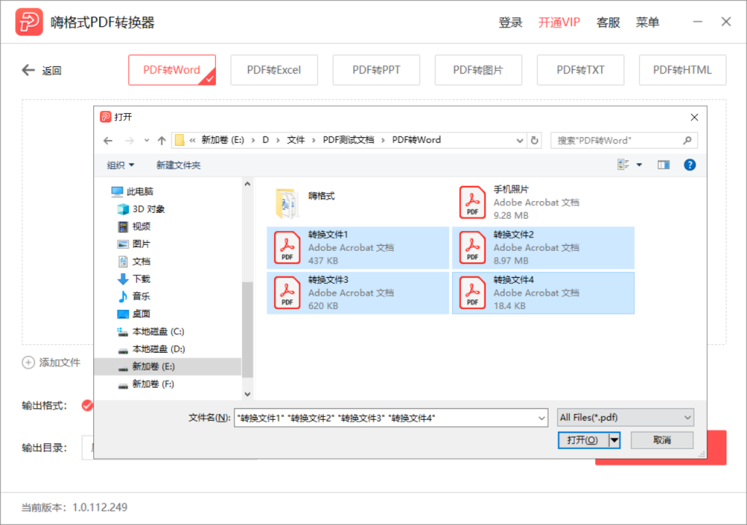The width and height of the screenshot is (747, 525).
Task: Open the view options dropdown arrow
Action: click(639, 165)
